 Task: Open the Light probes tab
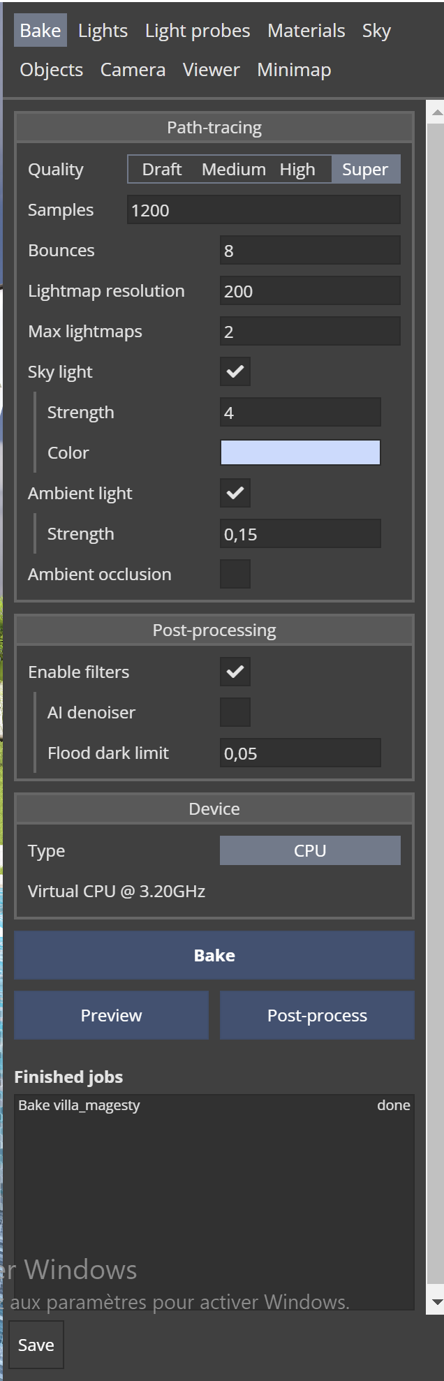[198, 31]
